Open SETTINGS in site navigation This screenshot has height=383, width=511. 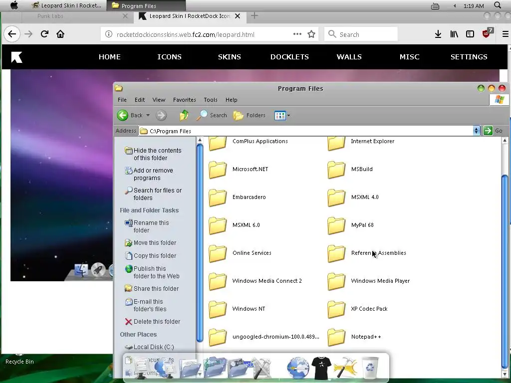click(469, 57)
